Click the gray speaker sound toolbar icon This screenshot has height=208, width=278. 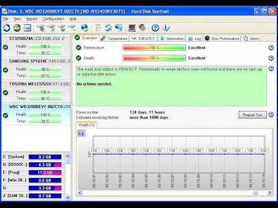142,28
